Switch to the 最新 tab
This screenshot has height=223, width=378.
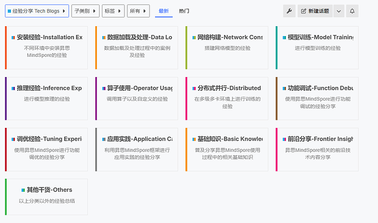coord(163,11)
